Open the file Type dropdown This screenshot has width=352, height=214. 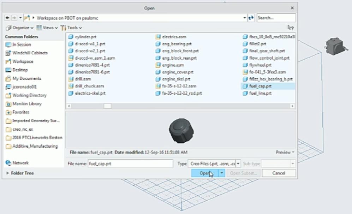pos(238,164)
